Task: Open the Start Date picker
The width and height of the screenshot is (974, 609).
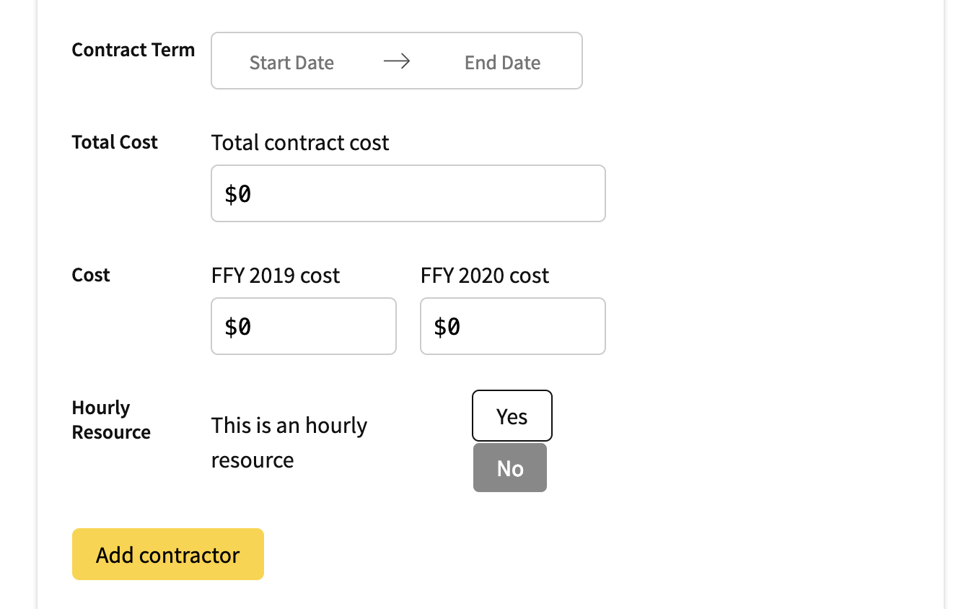Action: coord(291,62)
